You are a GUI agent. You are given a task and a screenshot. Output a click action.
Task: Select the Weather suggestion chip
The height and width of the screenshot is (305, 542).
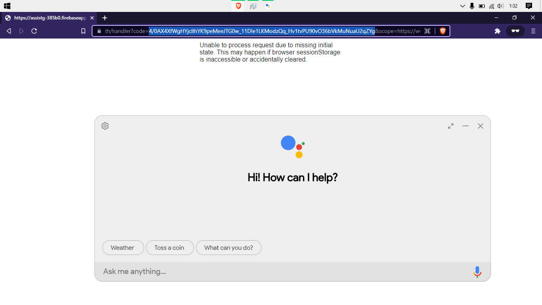(x=123, y=247)
